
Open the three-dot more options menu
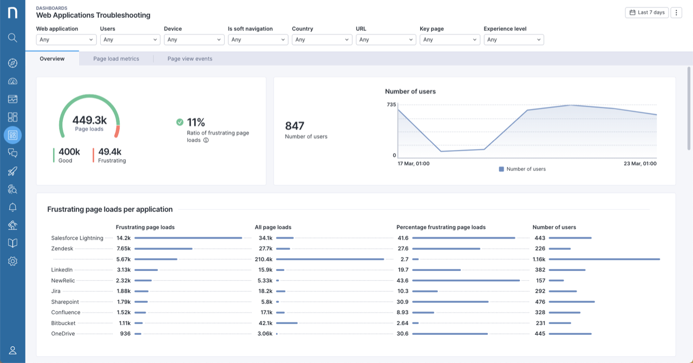676,12
